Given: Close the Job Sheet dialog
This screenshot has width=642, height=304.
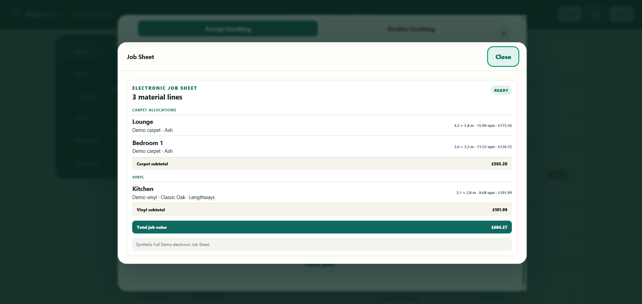Looking at the screenshot, I should click(503, 57).
